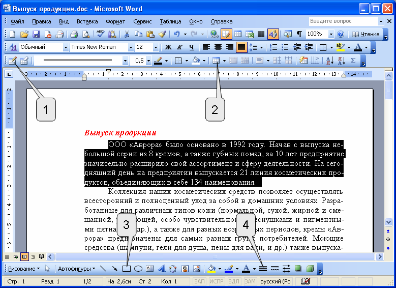Insert a hyperlink
The height and width of the screenshot is (288, 396).
[214, 34]
